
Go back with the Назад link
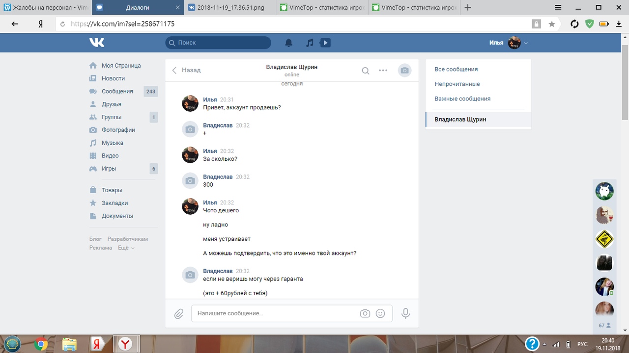point(186,70)
